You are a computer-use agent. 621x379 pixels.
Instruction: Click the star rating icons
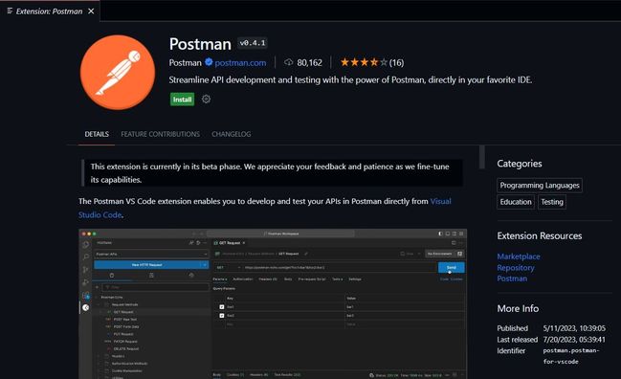pyautogui.click(x=364, y=62)
